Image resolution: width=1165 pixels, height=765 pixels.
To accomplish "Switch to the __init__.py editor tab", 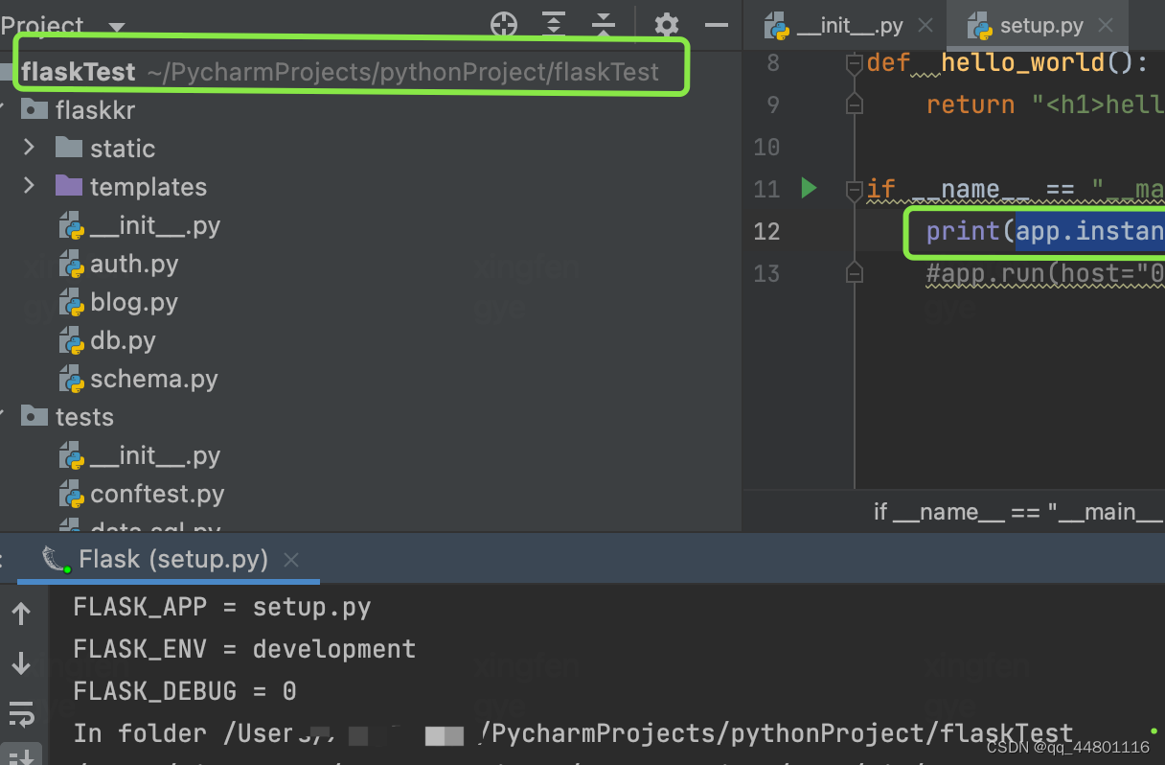I will tap(849, 26).
